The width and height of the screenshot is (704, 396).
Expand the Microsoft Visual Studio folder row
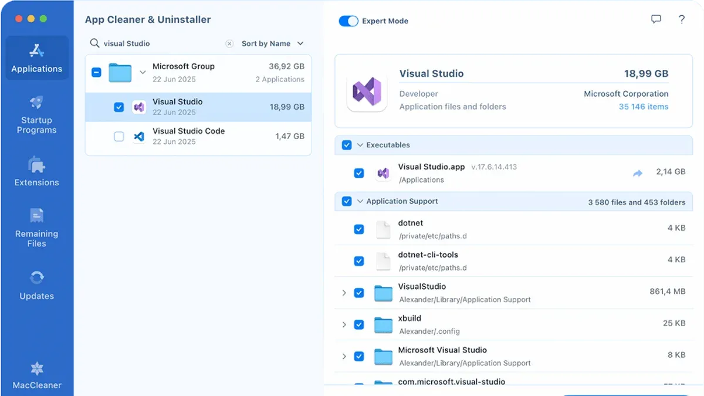click(344, 356)
